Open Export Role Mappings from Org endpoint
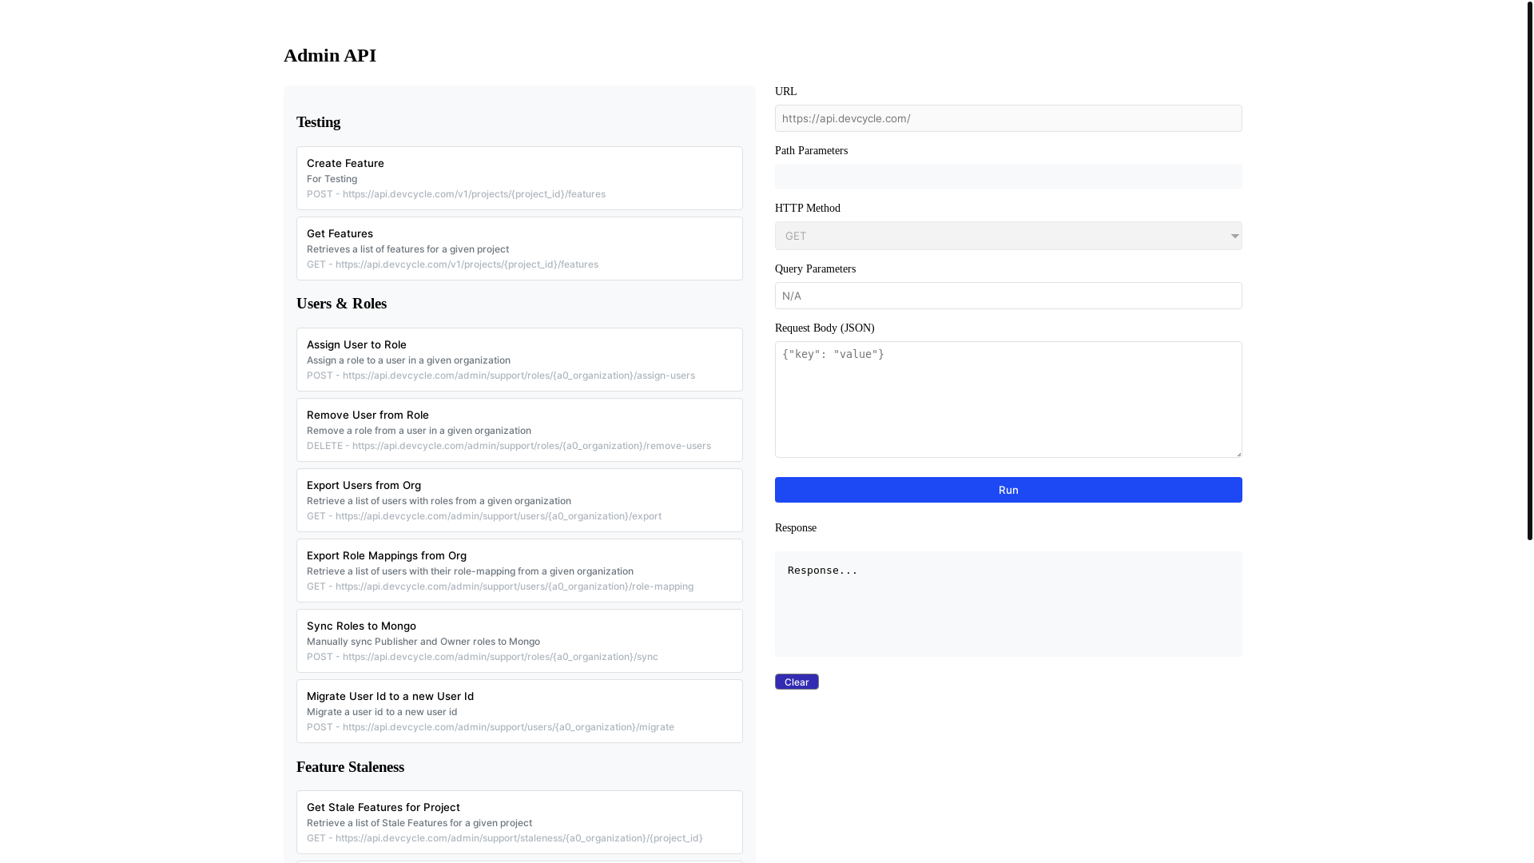This screenshot has height=863, width=1534. (x=519, y=571)
